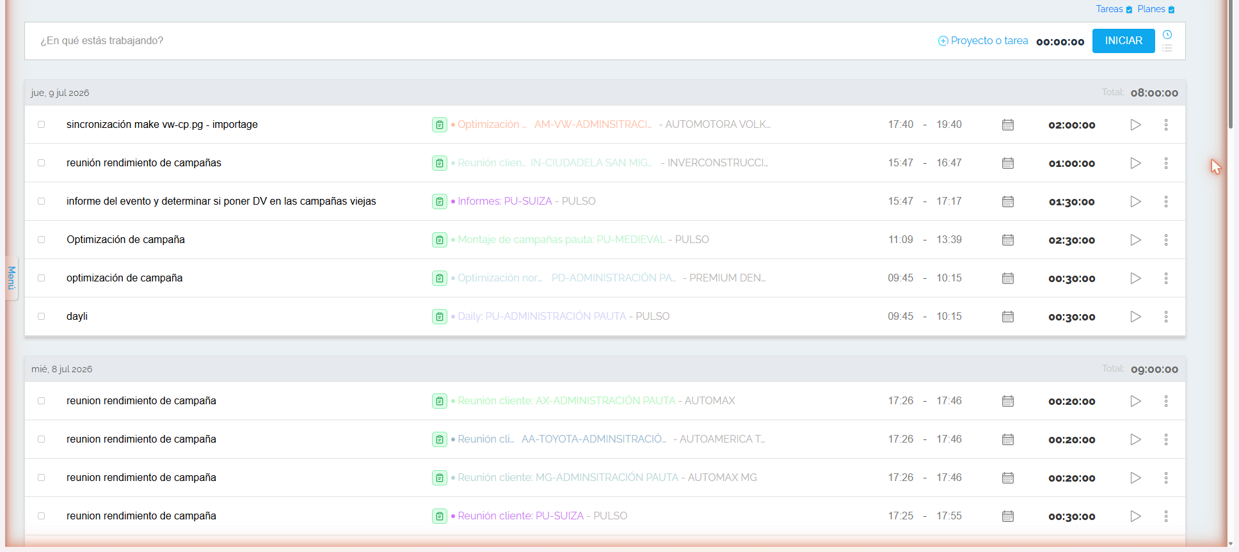Resume timer for reunión rendimiento de campañas
Screen dimensions: 1239x552
[x=1135, y=163]
